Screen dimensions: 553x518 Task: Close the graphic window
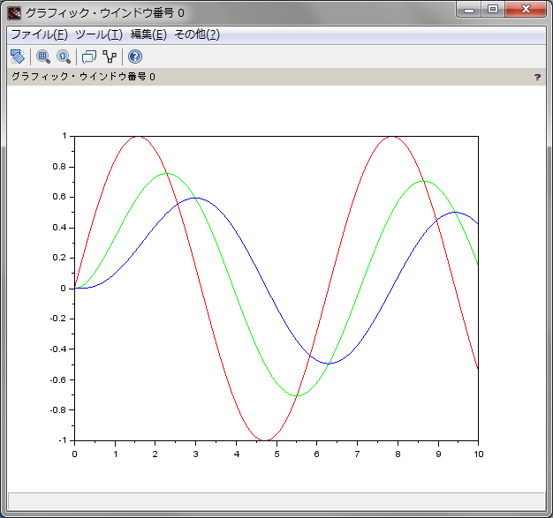click(x=526, y=10)
